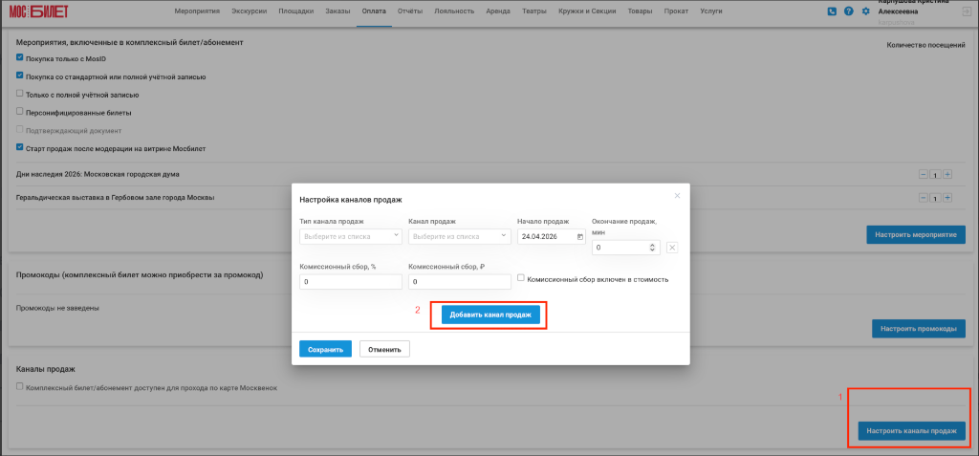Close the Настройка каналов продаж dialog
The width and height of the screenshot is (979, 456).
[x=677, y=196]
